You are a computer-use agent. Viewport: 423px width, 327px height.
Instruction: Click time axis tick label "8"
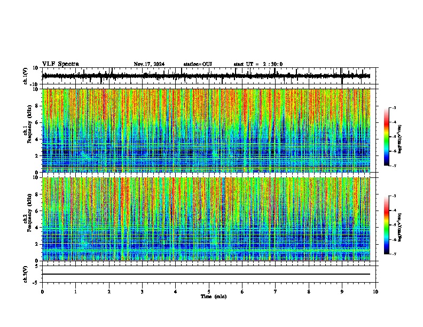(x=309, y=292)
